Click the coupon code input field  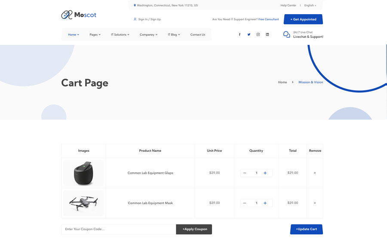119,229
